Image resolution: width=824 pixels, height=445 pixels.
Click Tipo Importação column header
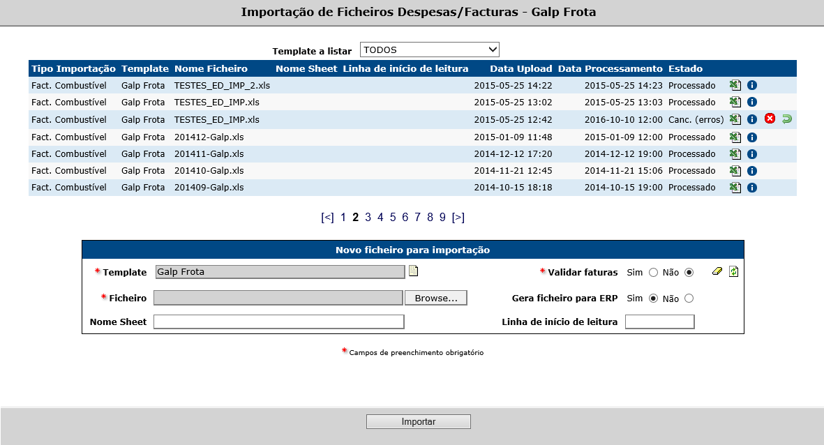coord(73,69)
